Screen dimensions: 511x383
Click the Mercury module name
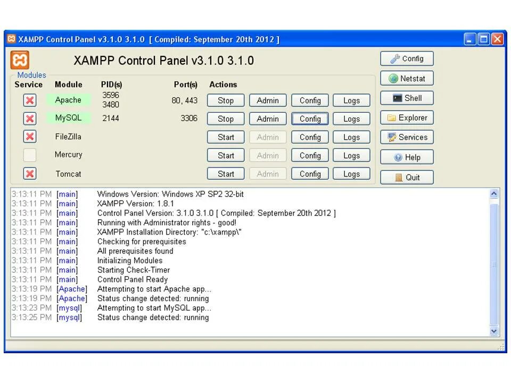69,154
